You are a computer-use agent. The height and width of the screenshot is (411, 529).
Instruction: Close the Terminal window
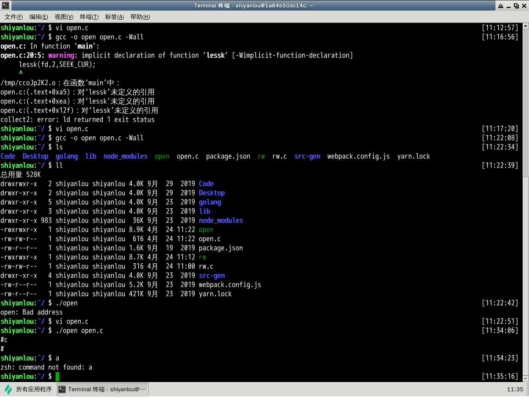tap(524, 6)
